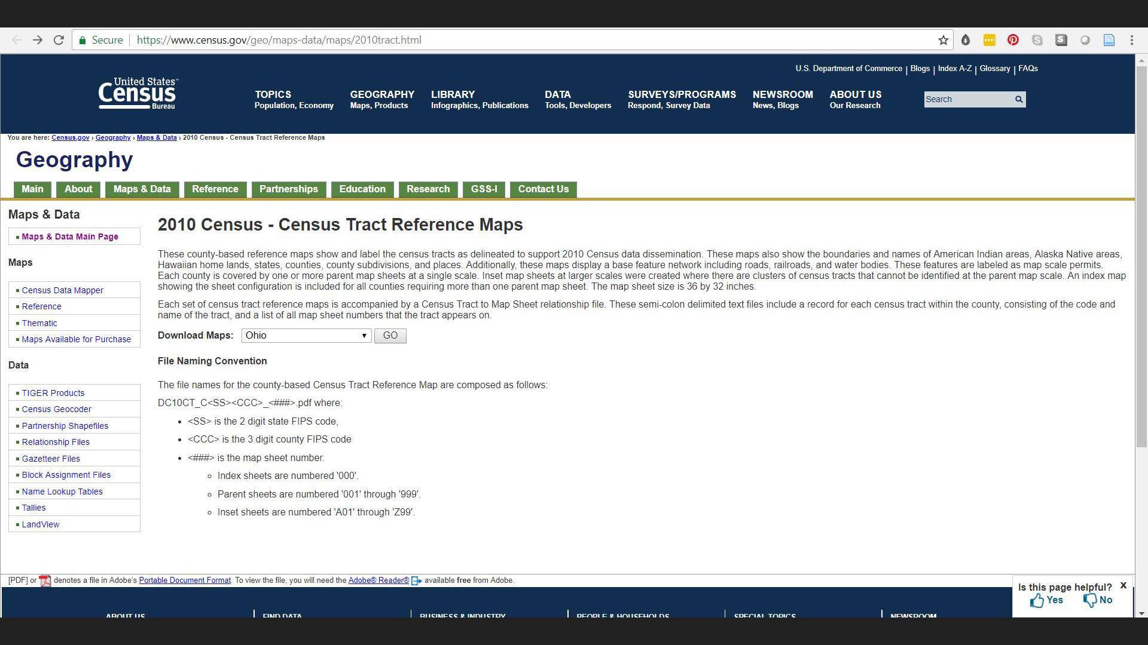Click the Pinterest extension icon

1013,40
